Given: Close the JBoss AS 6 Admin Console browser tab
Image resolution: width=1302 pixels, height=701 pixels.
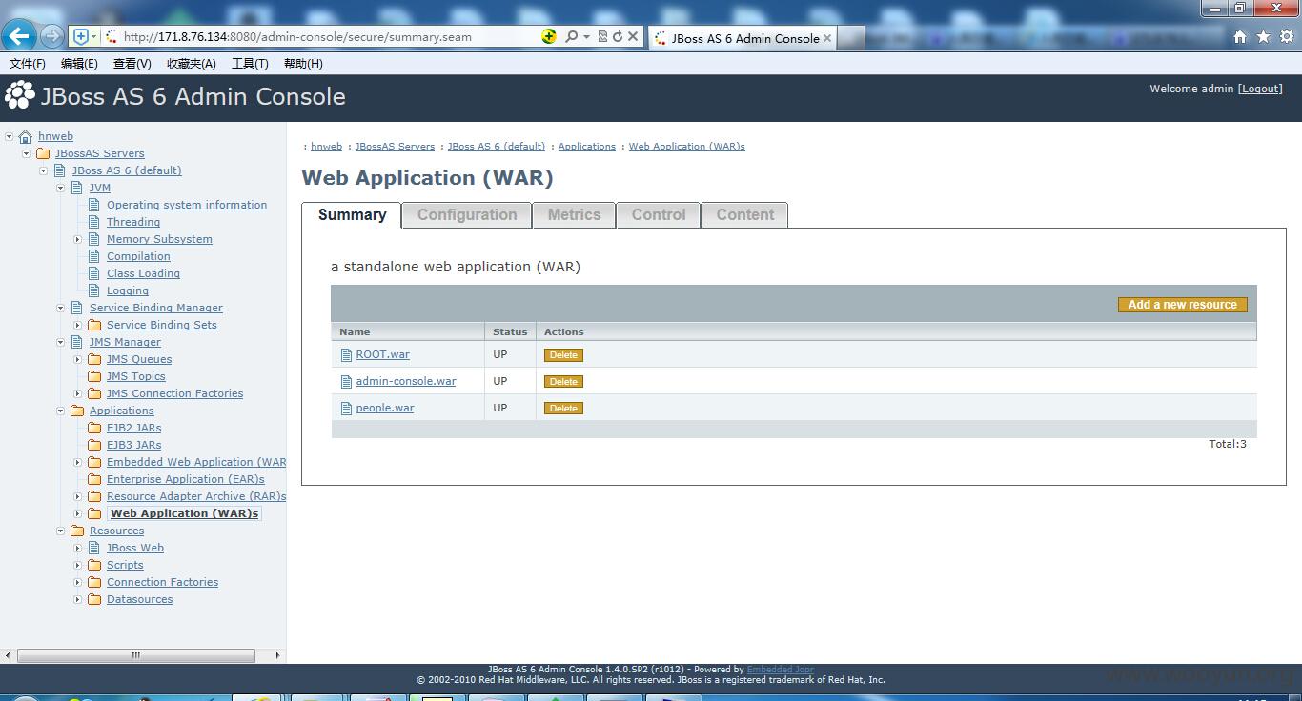Looking at the screenshot, I should point(826,38).
